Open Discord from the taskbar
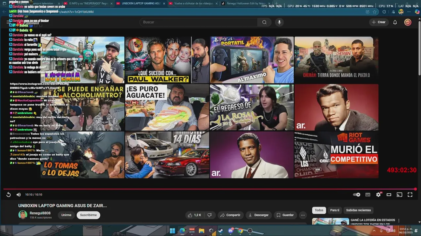The image size is (421, 236). pyautogui.click(x=231, y=231)
